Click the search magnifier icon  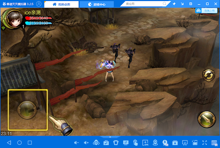click(164, 4)
